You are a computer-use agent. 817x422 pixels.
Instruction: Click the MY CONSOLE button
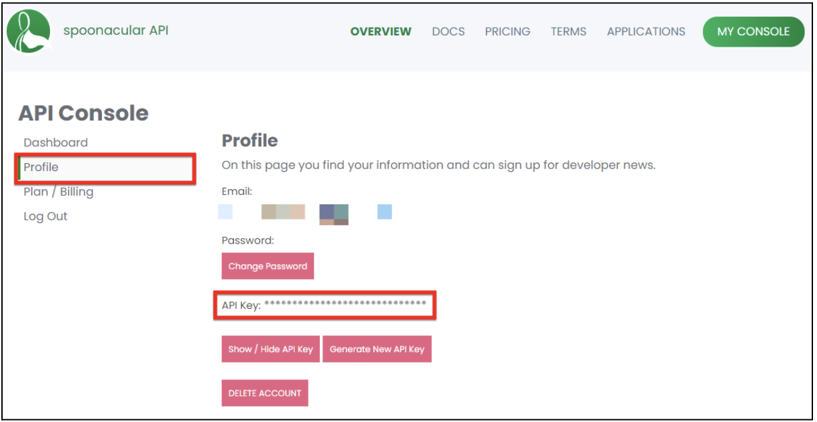point(754,31)
